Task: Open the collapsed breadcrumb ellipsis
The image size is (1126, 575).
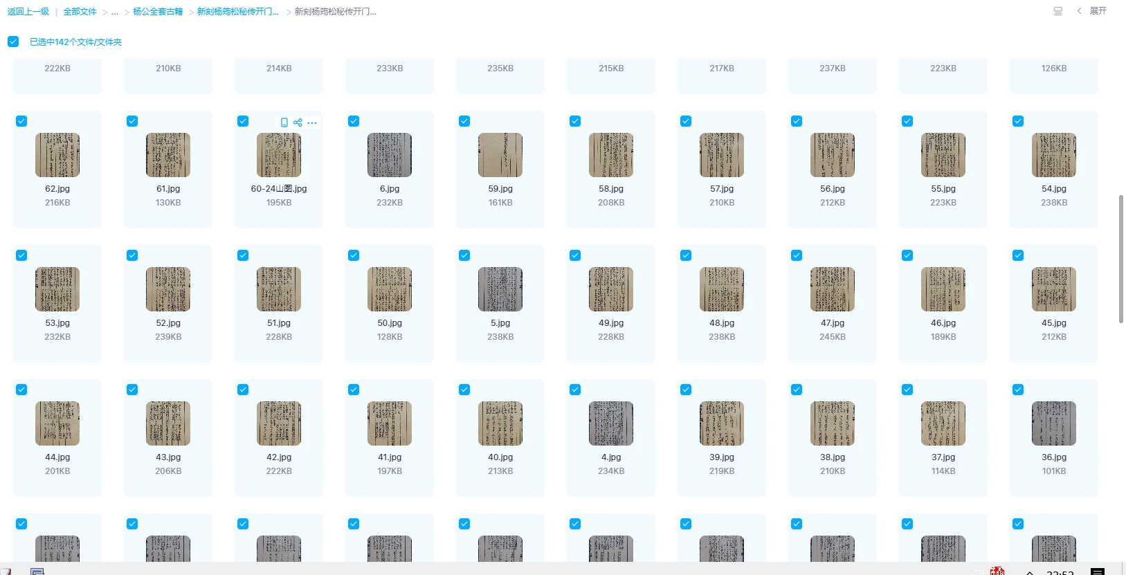Action: coord(115,12)
